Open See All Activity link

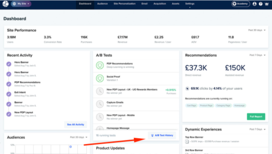(x=75, y=125)
